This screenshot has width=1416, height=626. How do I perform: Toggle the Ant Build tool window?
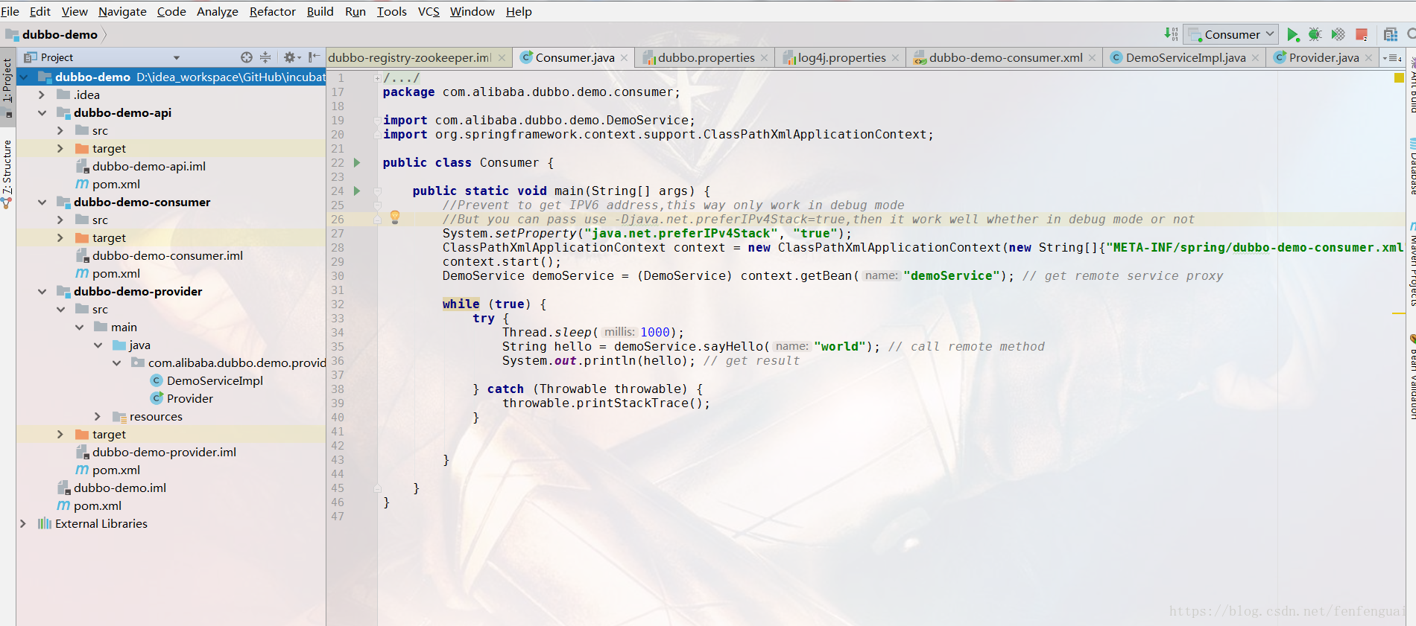point(1412,83)
